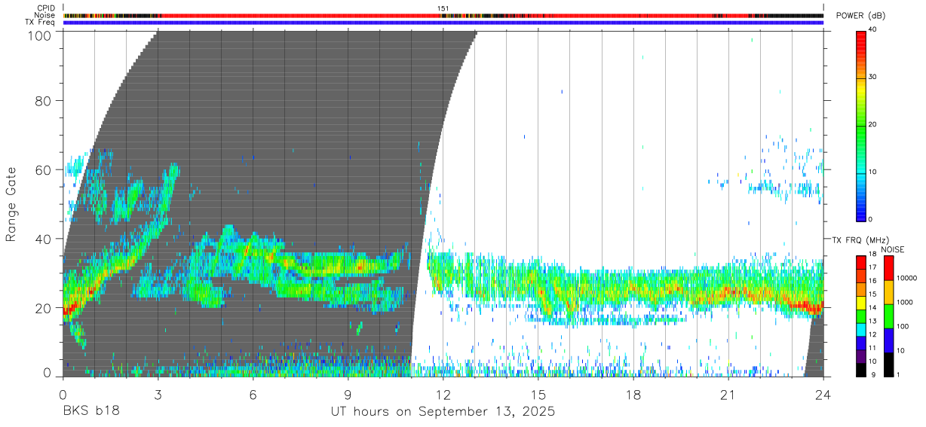
Task: Click the 21 tick on the time axis
Action: [x=728, y=395]
